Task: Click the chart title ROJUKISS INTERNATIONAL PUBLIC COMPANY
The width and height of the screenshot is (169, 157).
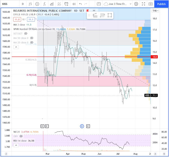Action: 43,11
